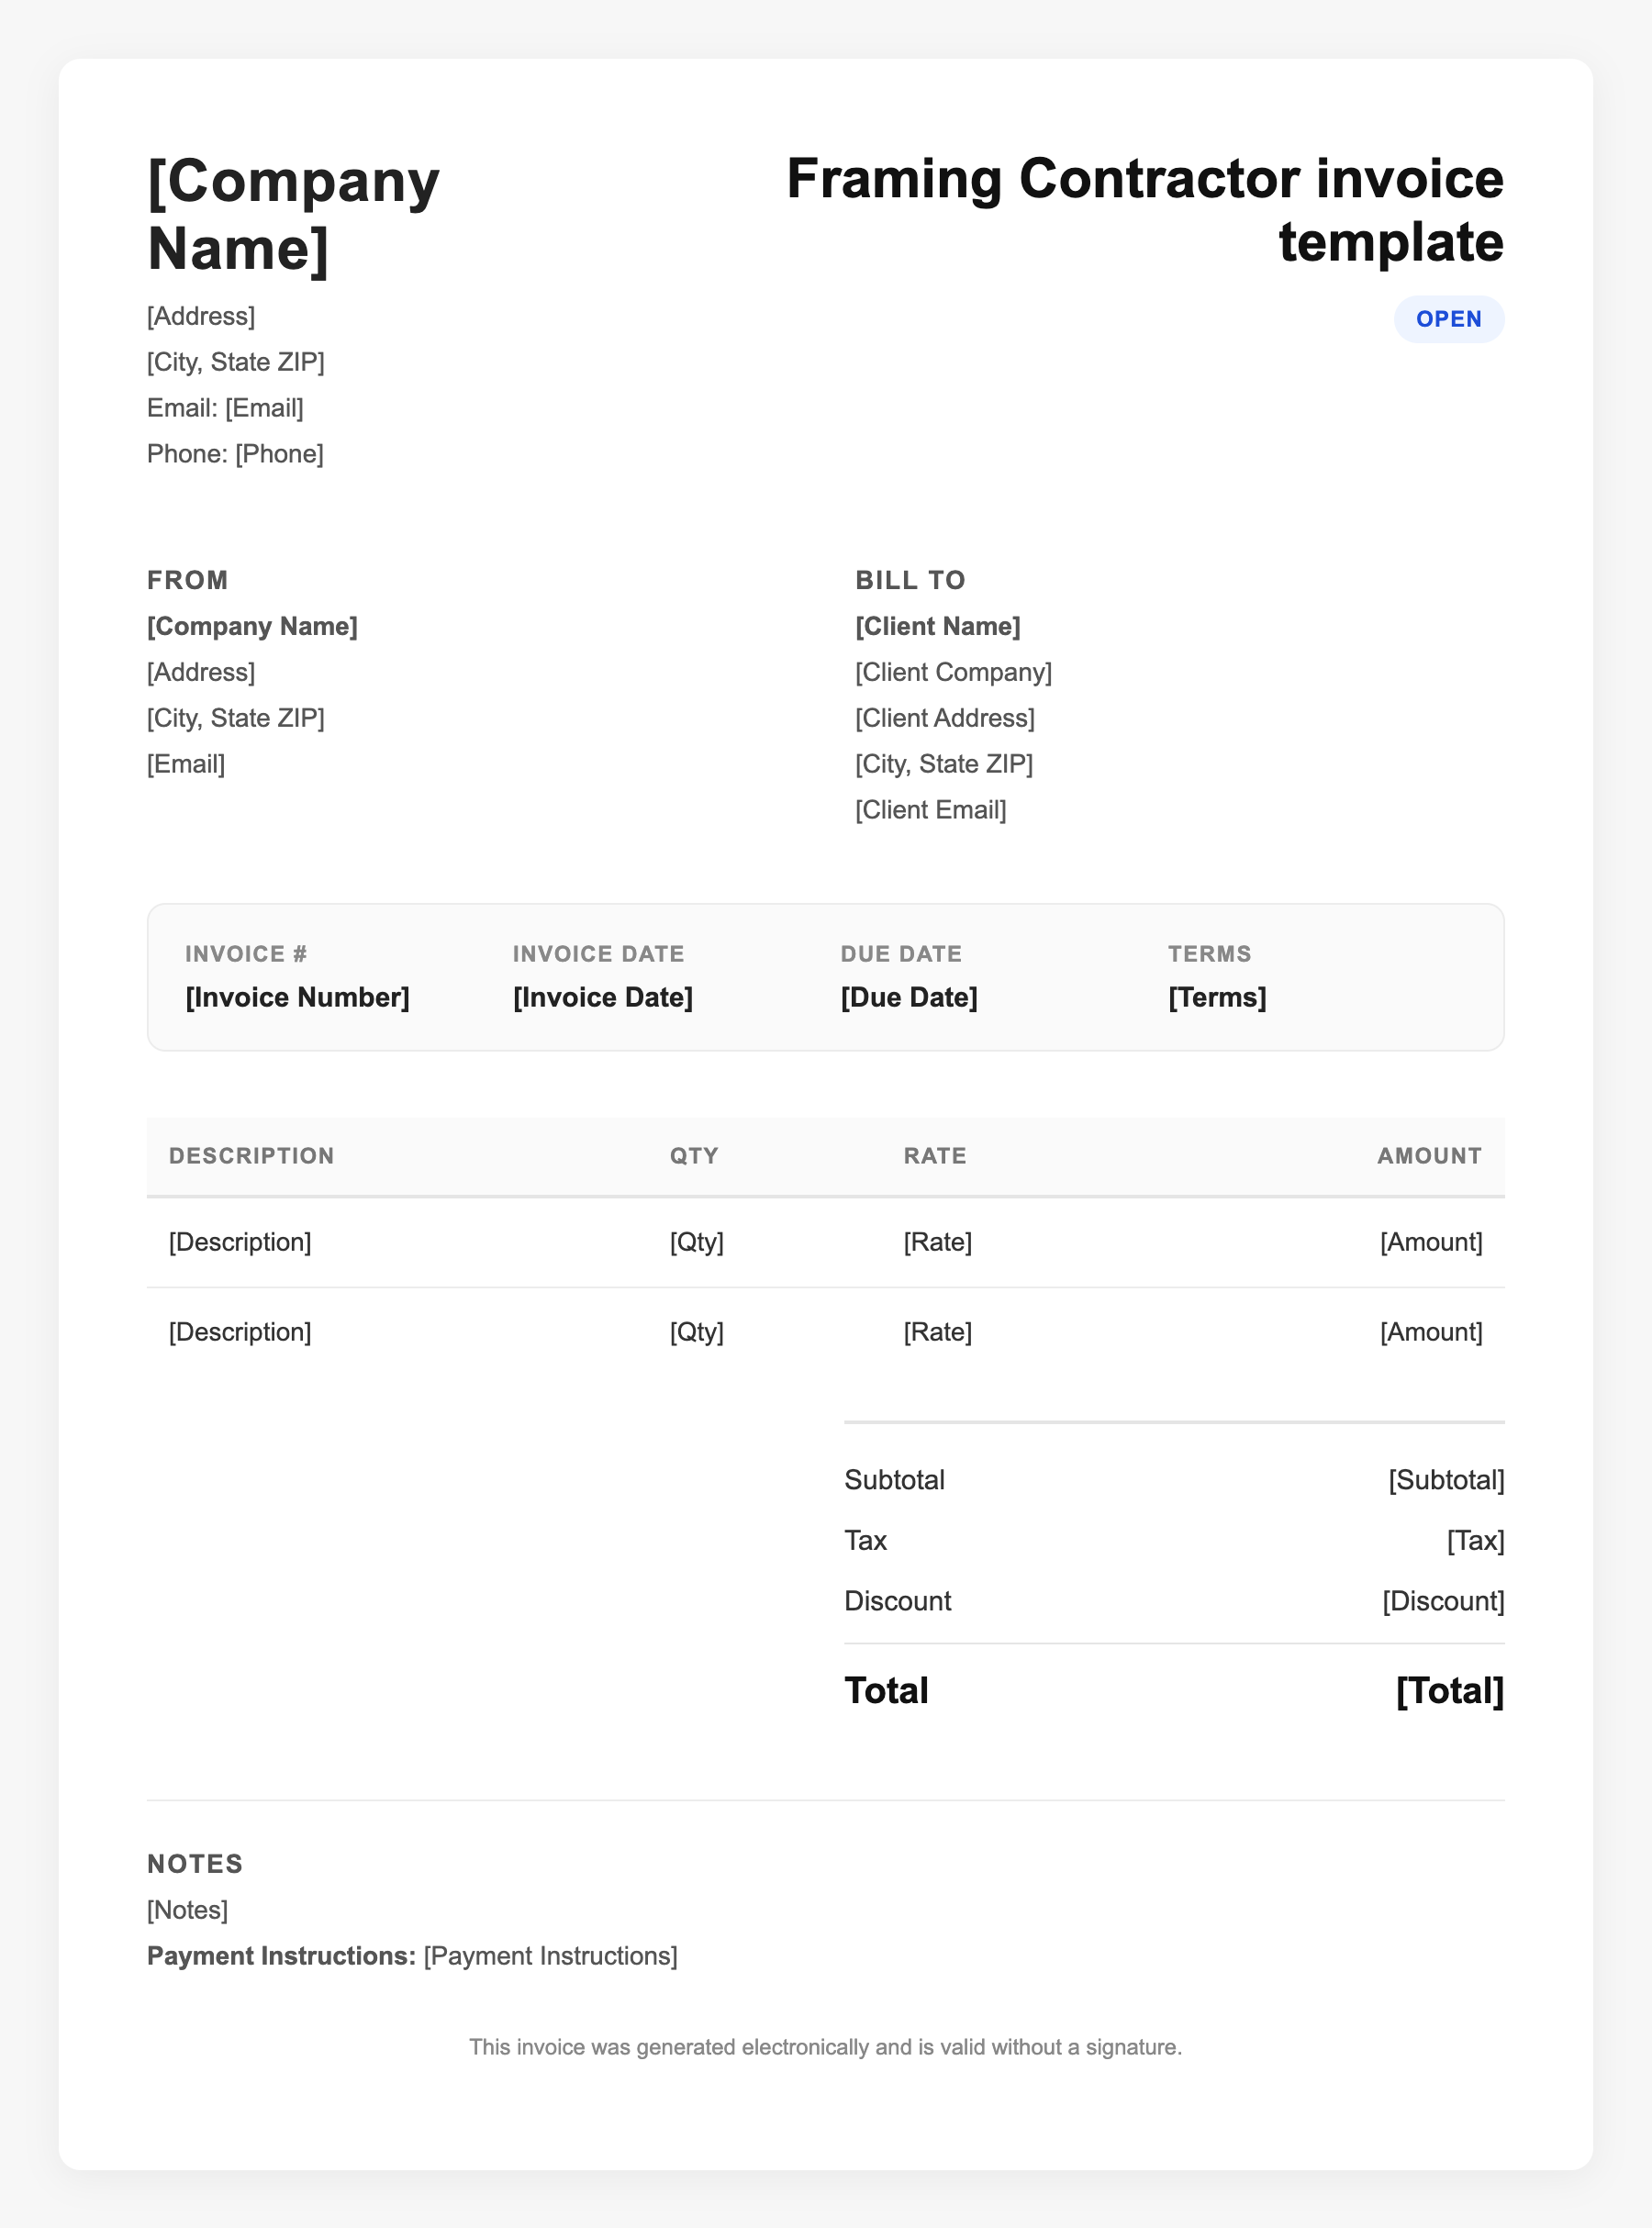Click the DESCRIPTION column header
Screen dimensions: 1652x2228
(251, 1156)
